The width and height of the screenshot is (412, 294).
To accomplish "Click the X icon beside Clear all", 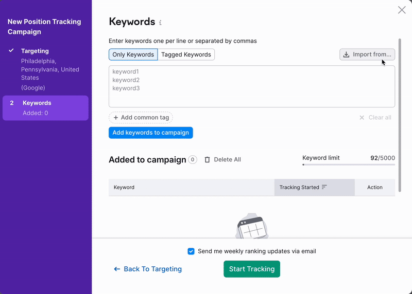I will click(x=362, y=118).
